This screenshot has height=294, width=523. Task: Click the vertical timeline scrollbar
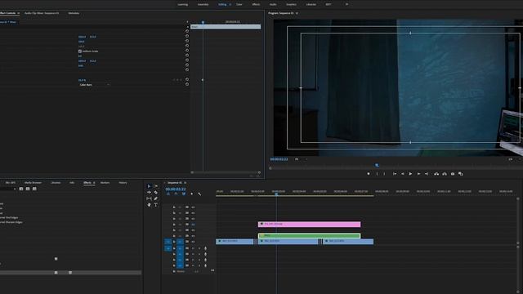pyautogui.click(x=517, y=222)
